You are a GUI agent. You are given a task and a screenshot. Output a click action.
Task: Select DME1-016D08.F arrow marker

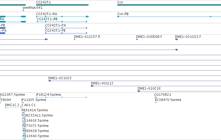[137, 39]
